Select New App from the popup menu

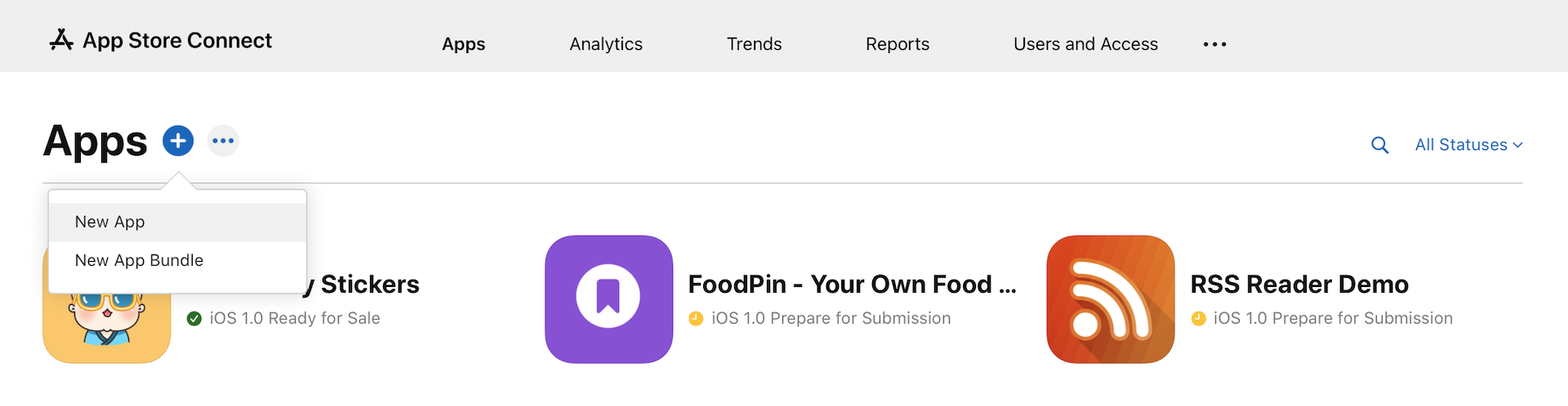pos(110,222)
